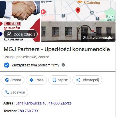Share the profile via Udostępnij
The height and width of the screenshot is (117, 117).
click(x=87, y=80)
